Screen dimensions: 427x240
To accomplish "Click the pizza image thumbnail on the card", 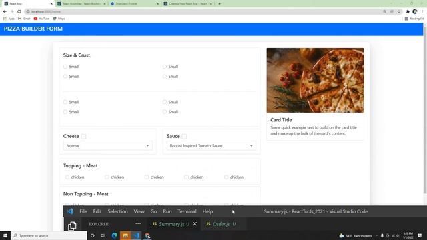I will [315, 80].
